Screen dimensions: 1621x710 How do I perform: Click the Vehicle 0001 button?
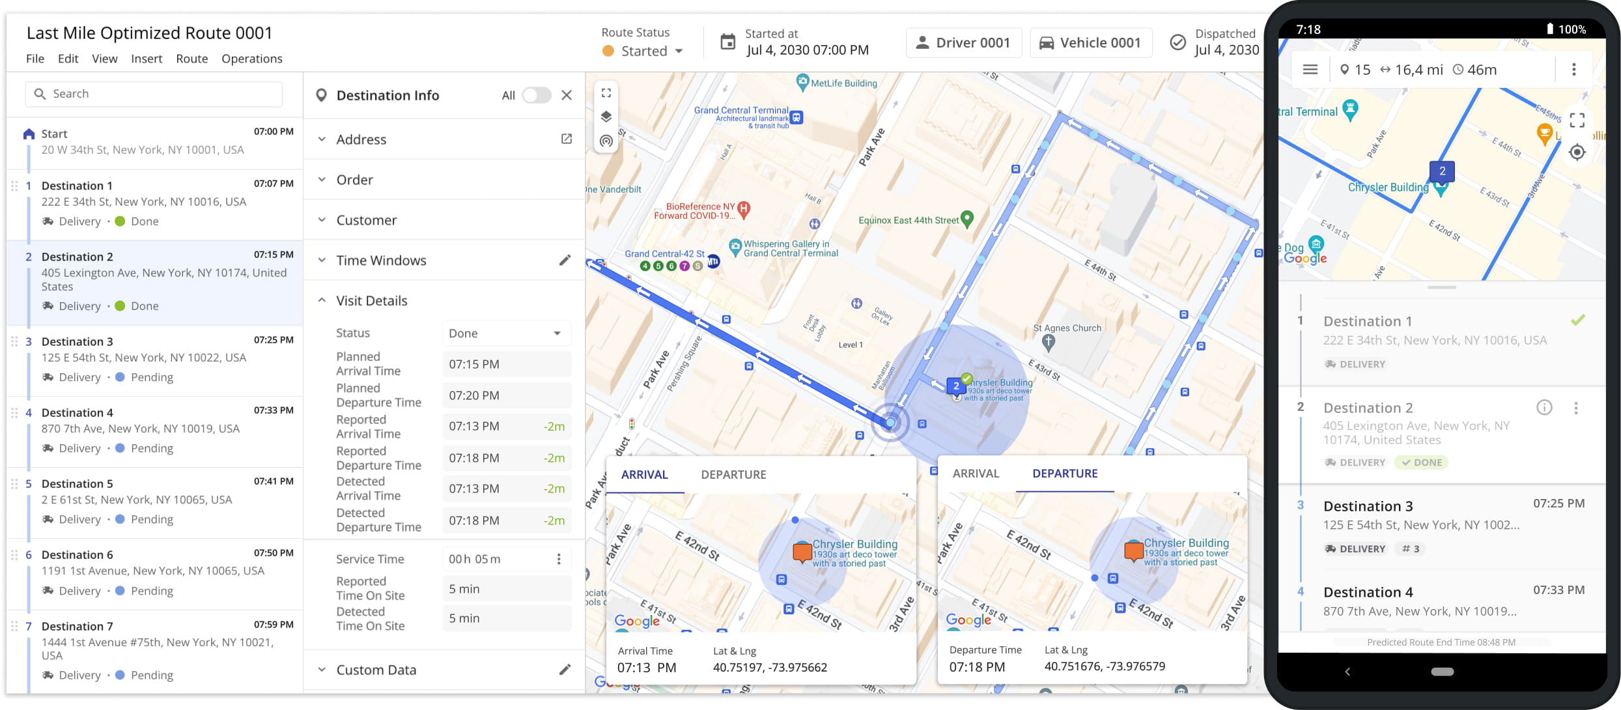(x=1090, y=43)
